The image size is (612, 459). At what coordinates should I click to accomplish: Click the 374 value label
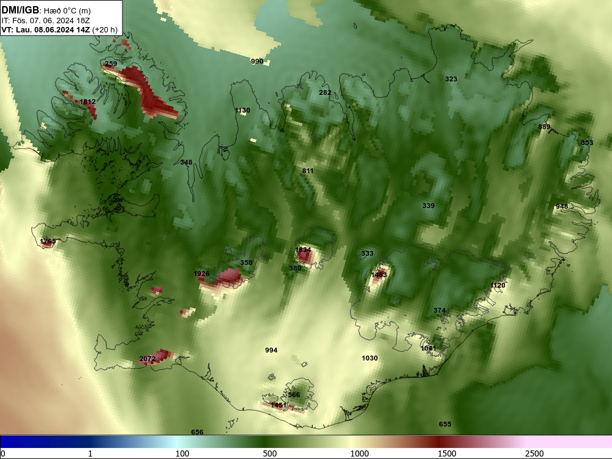(x=439, y=311)
